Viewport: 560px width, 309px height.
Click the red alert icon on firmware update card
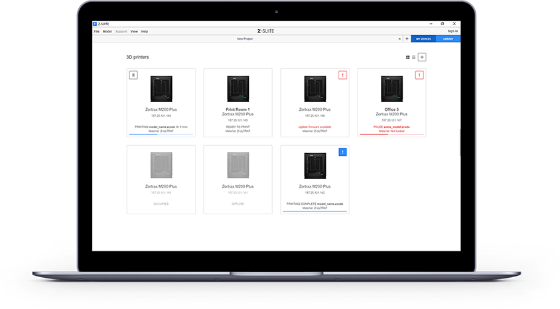pyautogui.click(x=342, y=75)
